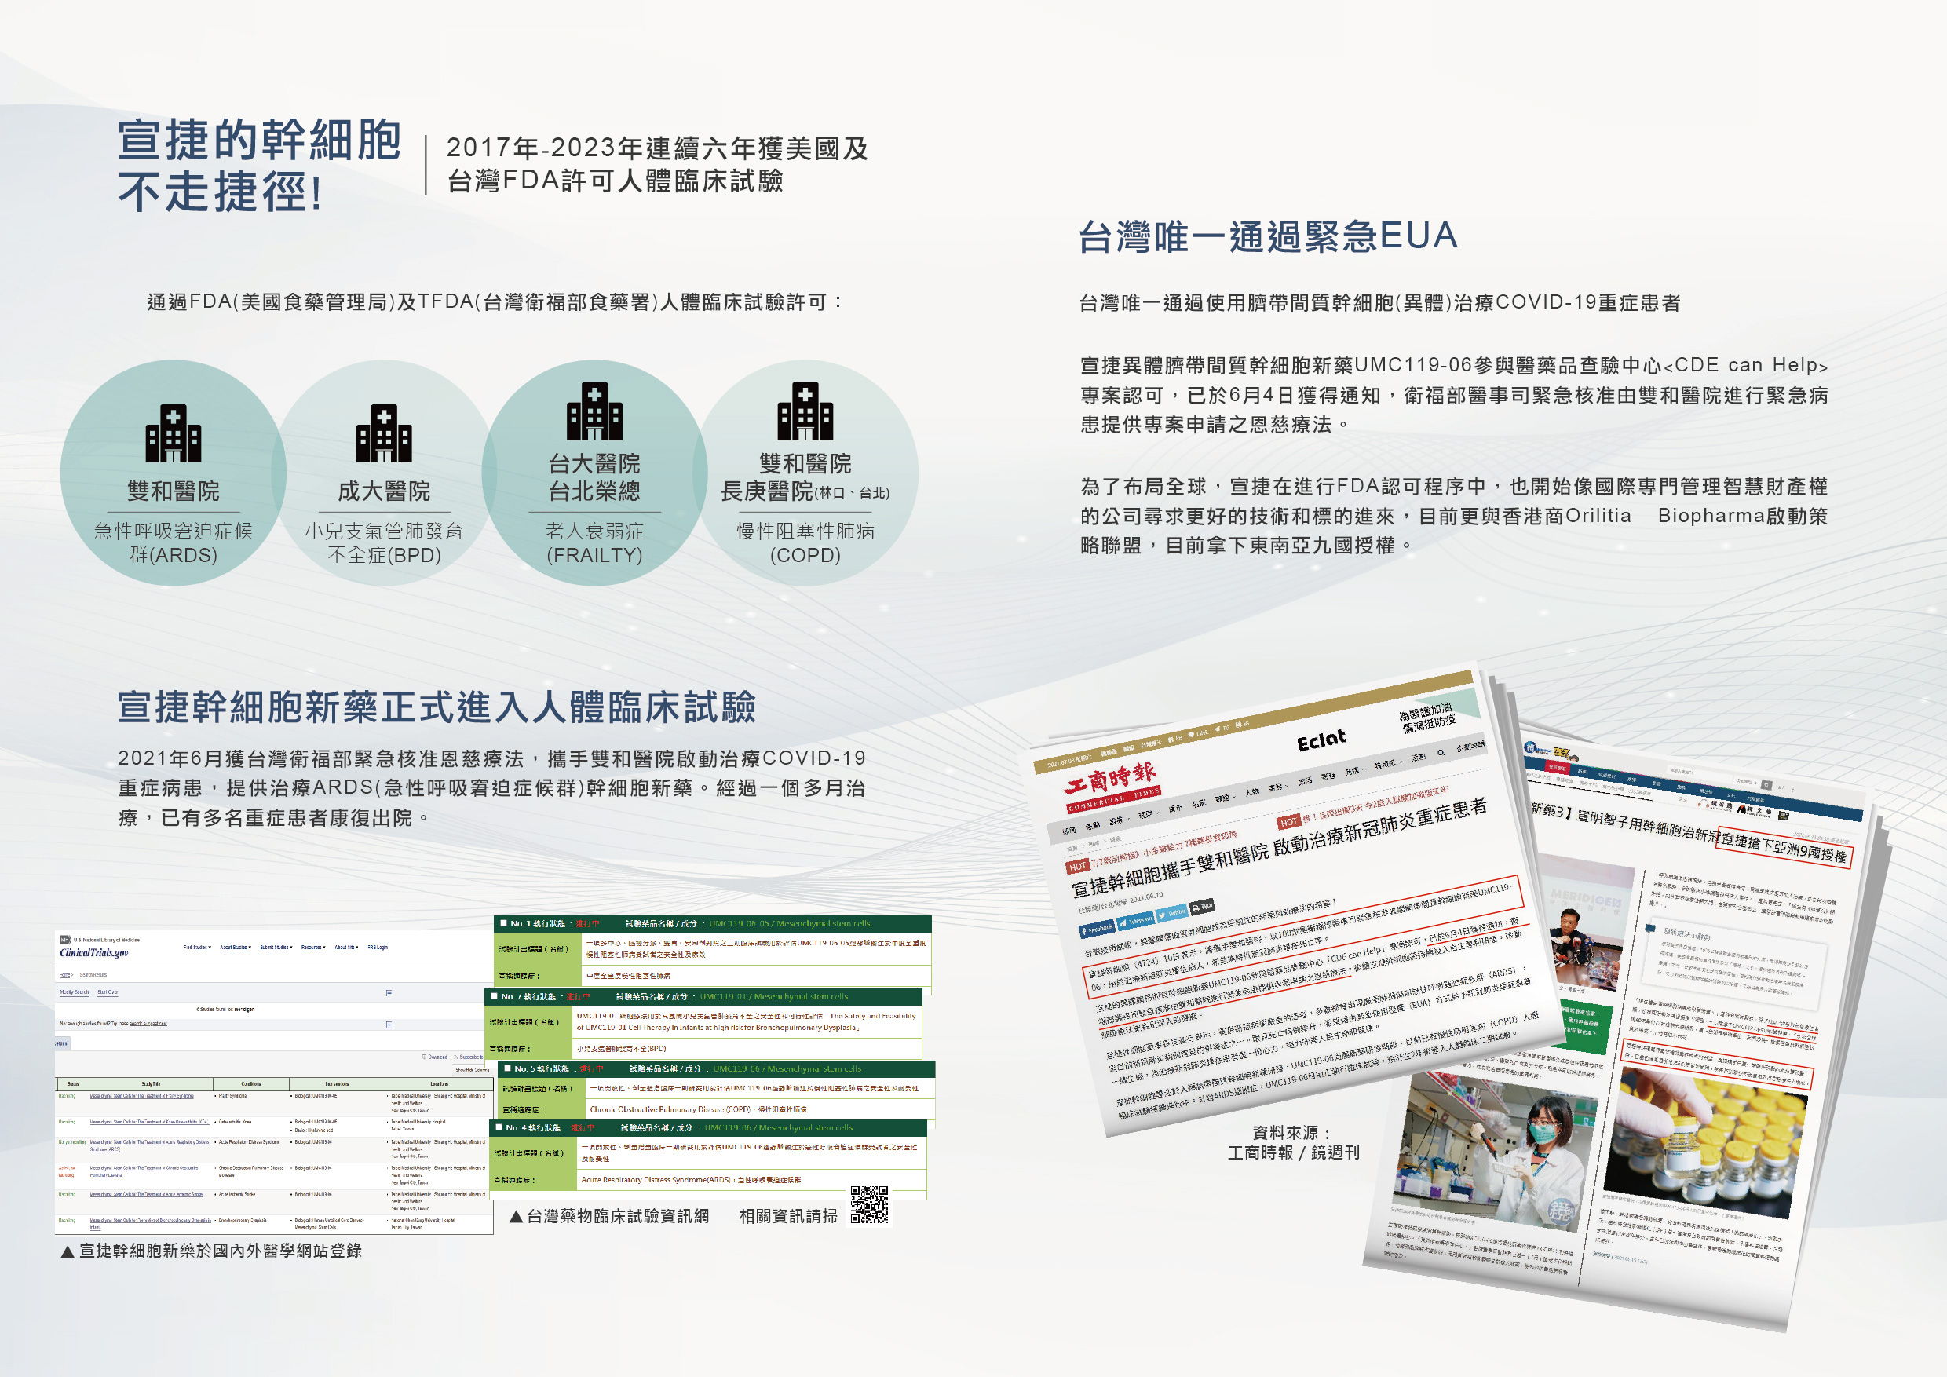The width and height of the screenshot is (1947, 1377).
Task: Click the search magnifier in the 工商時報 navigation
Action: click(x=1440, y=753)
